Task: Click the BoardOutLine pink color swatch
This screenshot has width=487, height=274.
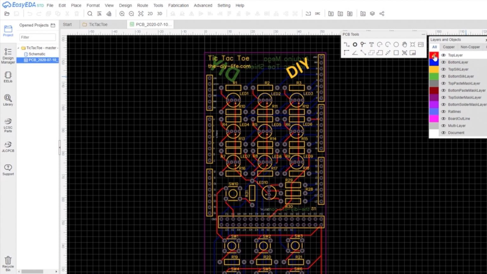Action: pos(434,118)
